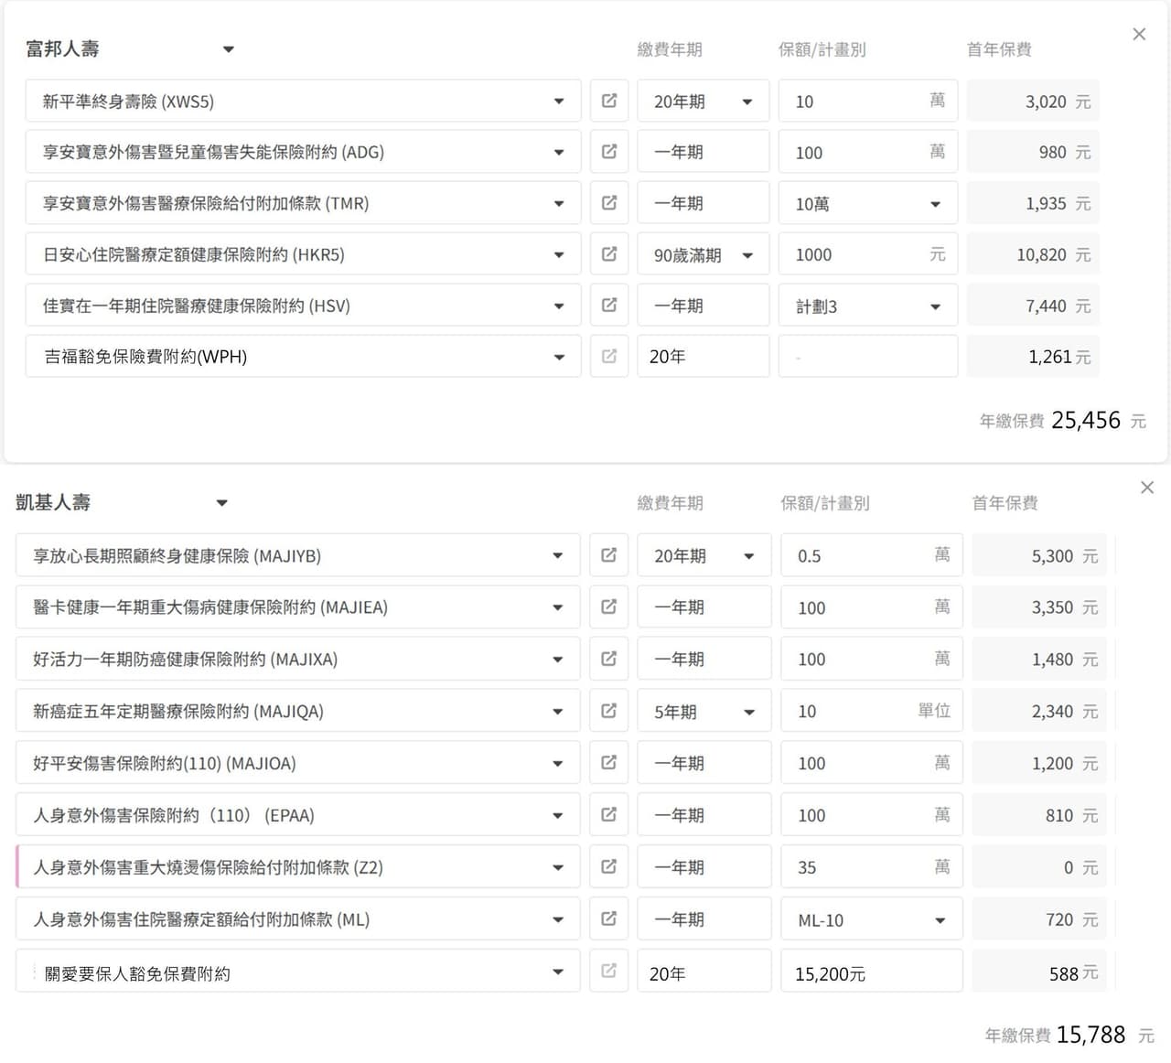This screenshot has width=1171, height=1063.
Task: Edit coverage 0.5 萬 for MAJIYB
Action: pos(872,555)
